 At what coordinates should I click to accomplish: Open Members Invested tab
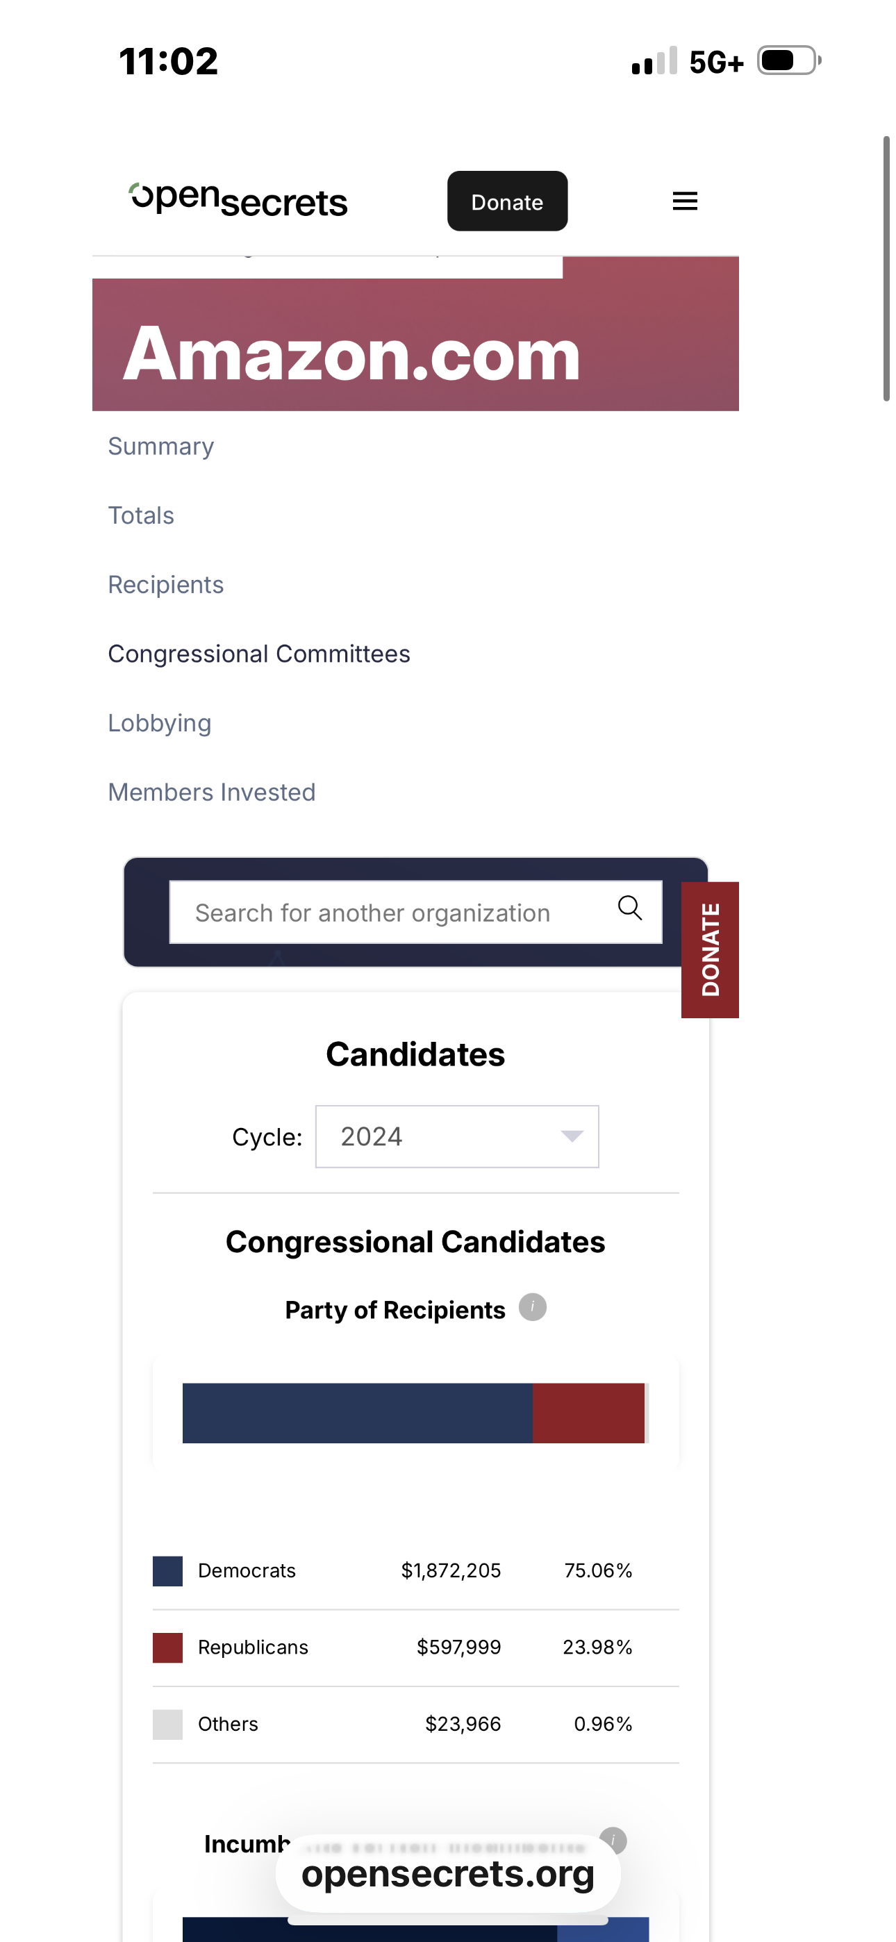tap(211, 792)
